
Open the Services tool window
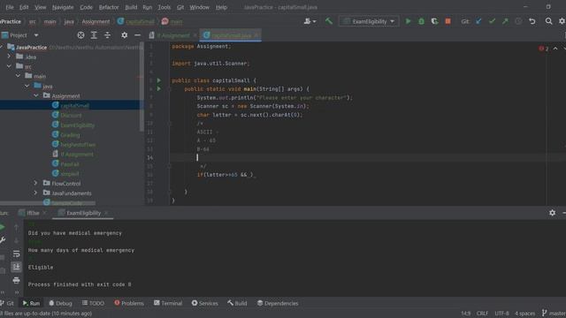tap(204, 303)
